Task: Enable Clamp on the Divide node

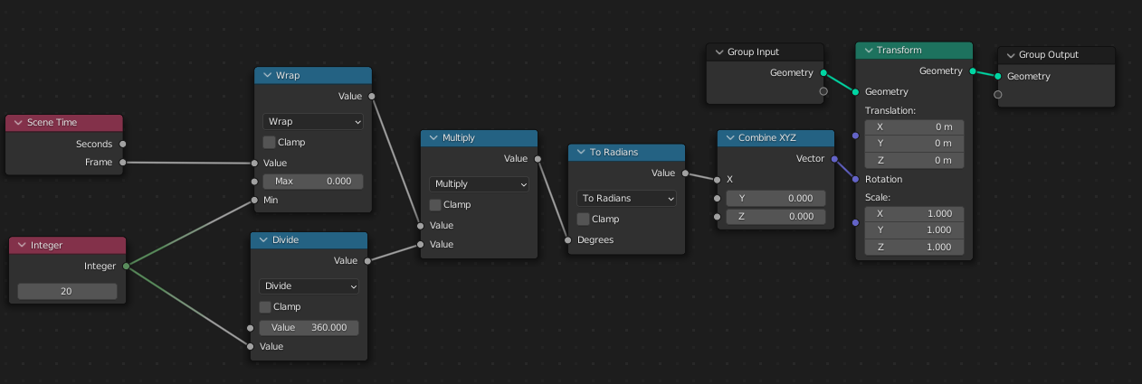Action: tap(265, 307)
